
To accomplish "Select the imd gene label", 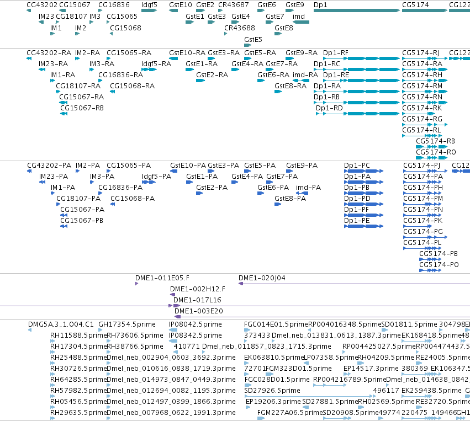I will tap(299, 16).
